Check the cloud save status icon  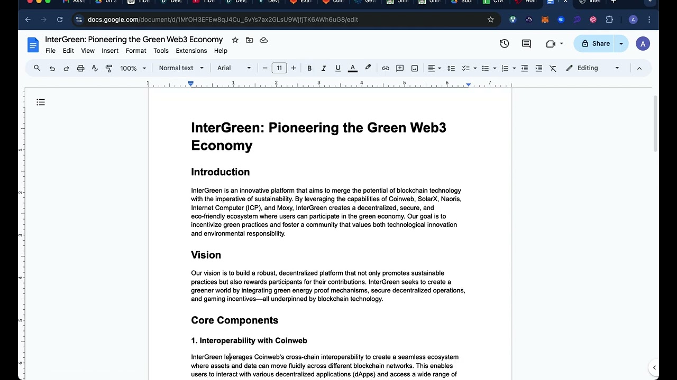(263, 40)
